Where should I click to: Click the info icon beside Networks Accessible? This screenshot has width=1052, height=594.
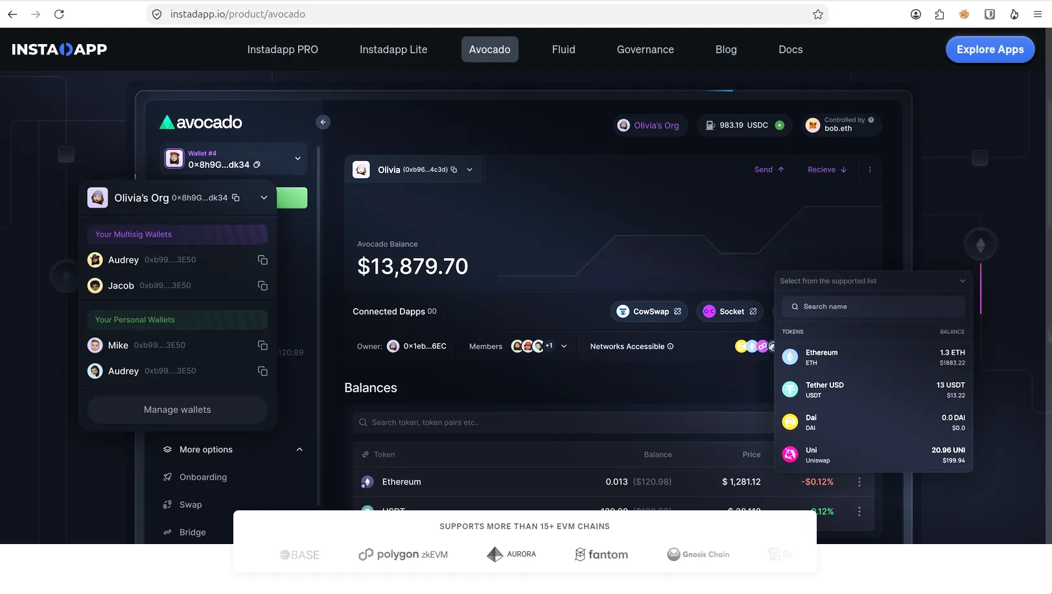click(670, 346)
